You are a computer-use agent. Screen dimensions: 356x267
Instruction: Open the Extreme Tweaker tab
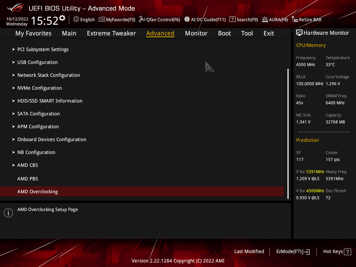[x=111, y=33]
